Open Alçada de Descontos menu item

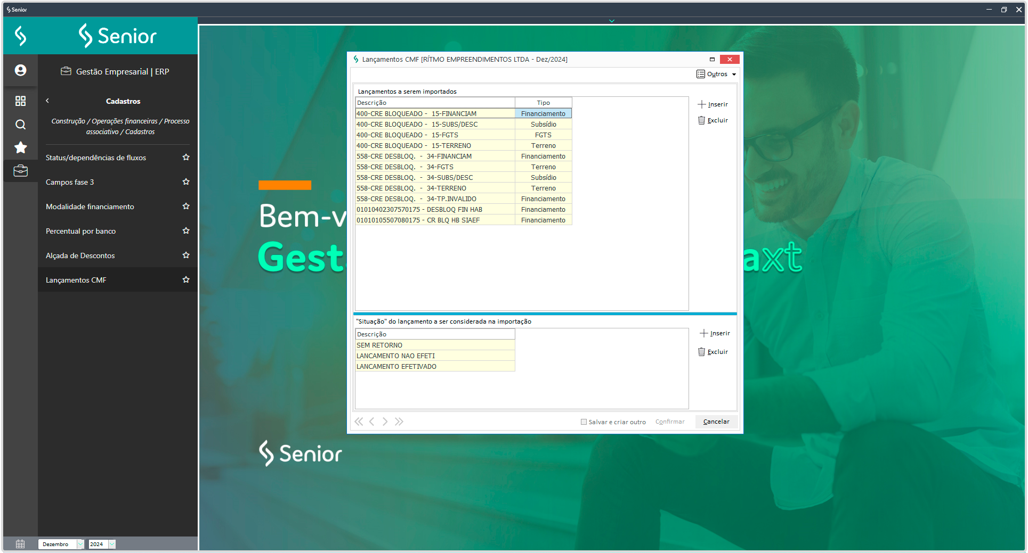pyautogui.click(x=80, y=255)
